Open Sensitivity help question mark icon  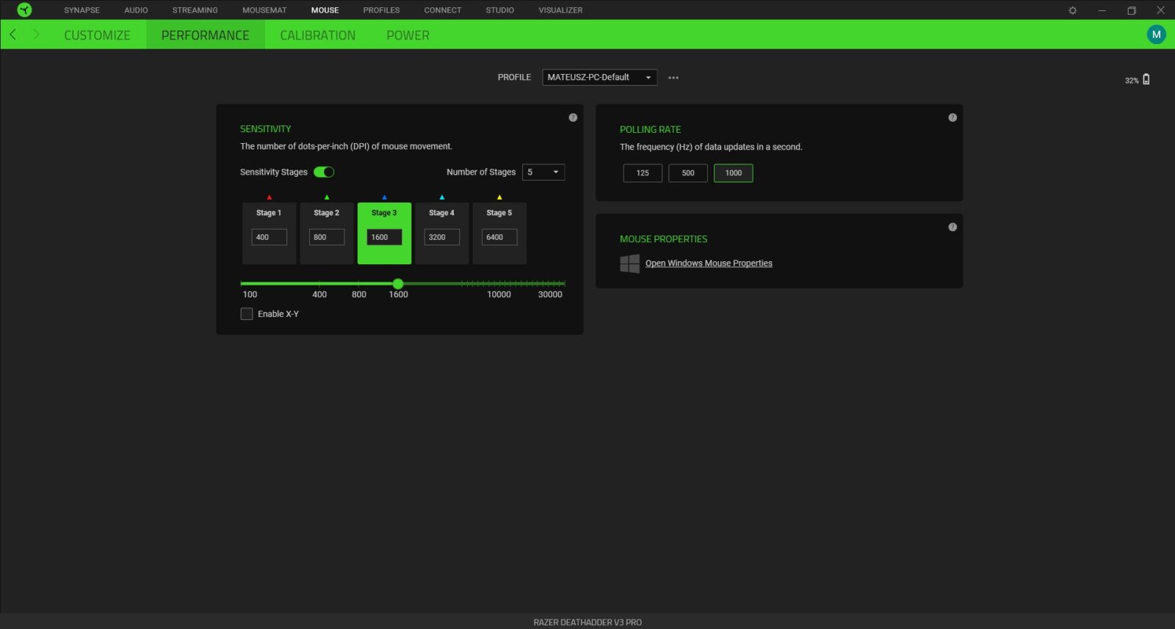pos(573,117)
